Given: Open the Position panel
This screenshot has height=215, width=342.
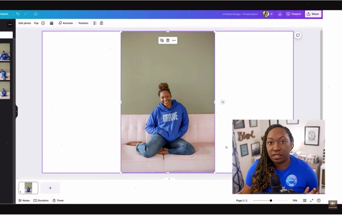Looking at the screenshot, I should (83, 23).
